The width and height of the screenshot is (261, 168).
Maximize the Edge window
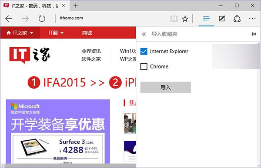pyautogui.click(x=237, y=6)
